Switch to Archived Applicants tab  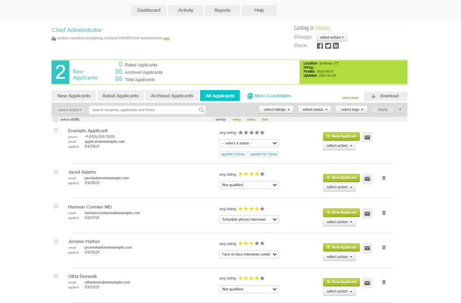coord(172,96)
